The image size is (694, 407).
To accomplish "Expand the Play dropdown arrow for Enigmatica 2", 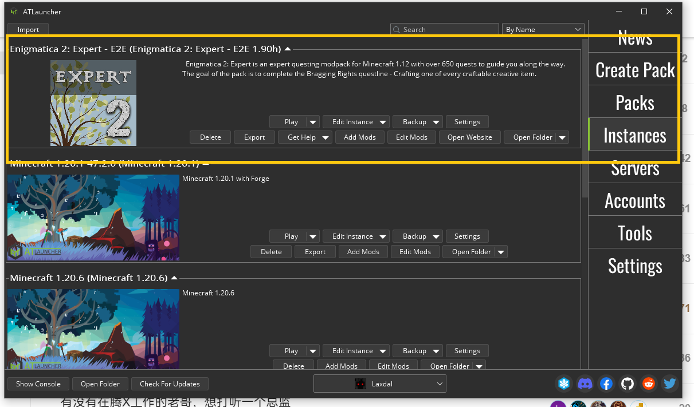I will 313,122.
